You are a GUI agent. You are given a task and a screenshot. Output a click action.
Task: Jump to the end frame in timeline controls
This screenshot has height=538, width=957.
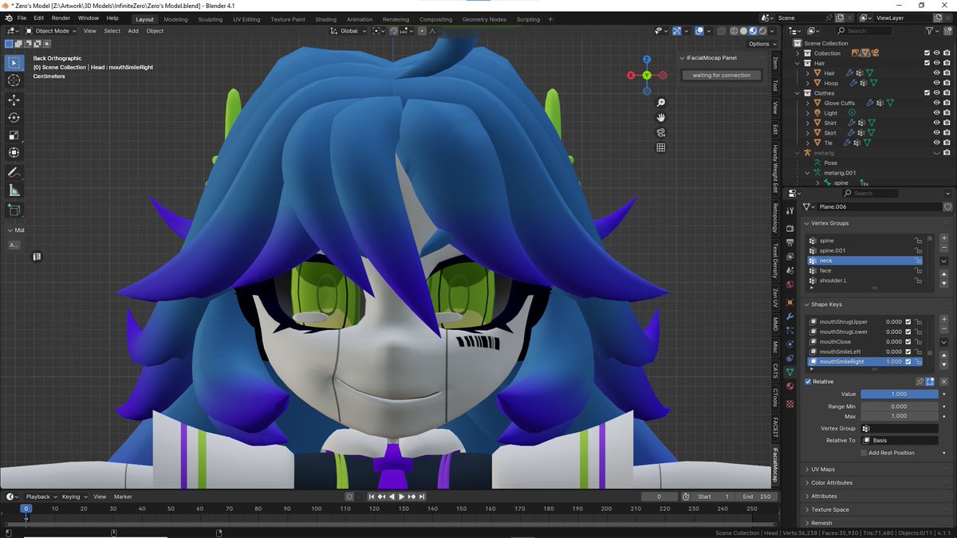pyautogui.click(x=423, y=497)
